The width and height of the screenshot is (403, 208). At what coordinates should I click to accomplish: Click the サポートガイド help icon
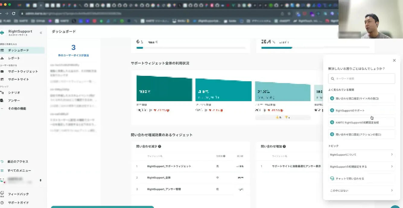[2, 202]
